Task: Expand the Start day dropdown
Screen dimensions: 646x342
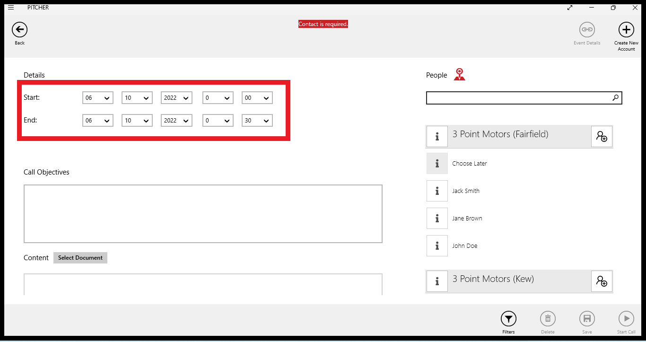Action: (x=98, y=98)
